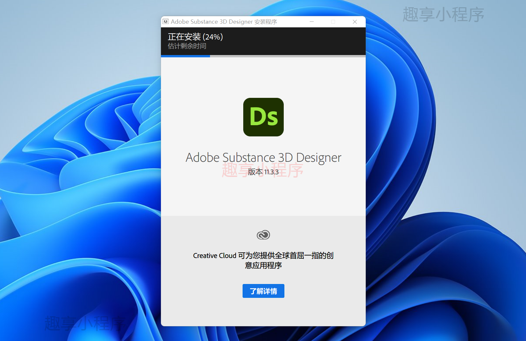Click the installer title bar Adobe icon
Image resolution: width=526 pixels, height=341 pixels.
point(166,22)
